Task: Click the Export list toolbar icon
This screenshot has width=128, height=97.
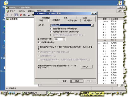Action: 28,15
